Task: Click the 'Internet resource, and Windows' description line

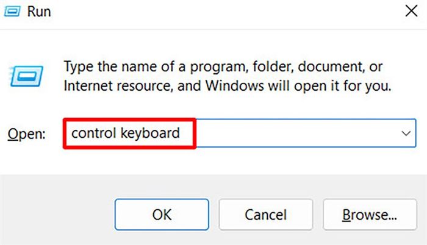Action: (228, 86)
